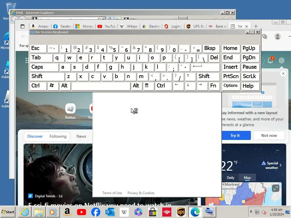The width and height of the screenshot is (291, 218).
Task: Click the spacebar key on keyboard
Action: click(x=101, y=86)
